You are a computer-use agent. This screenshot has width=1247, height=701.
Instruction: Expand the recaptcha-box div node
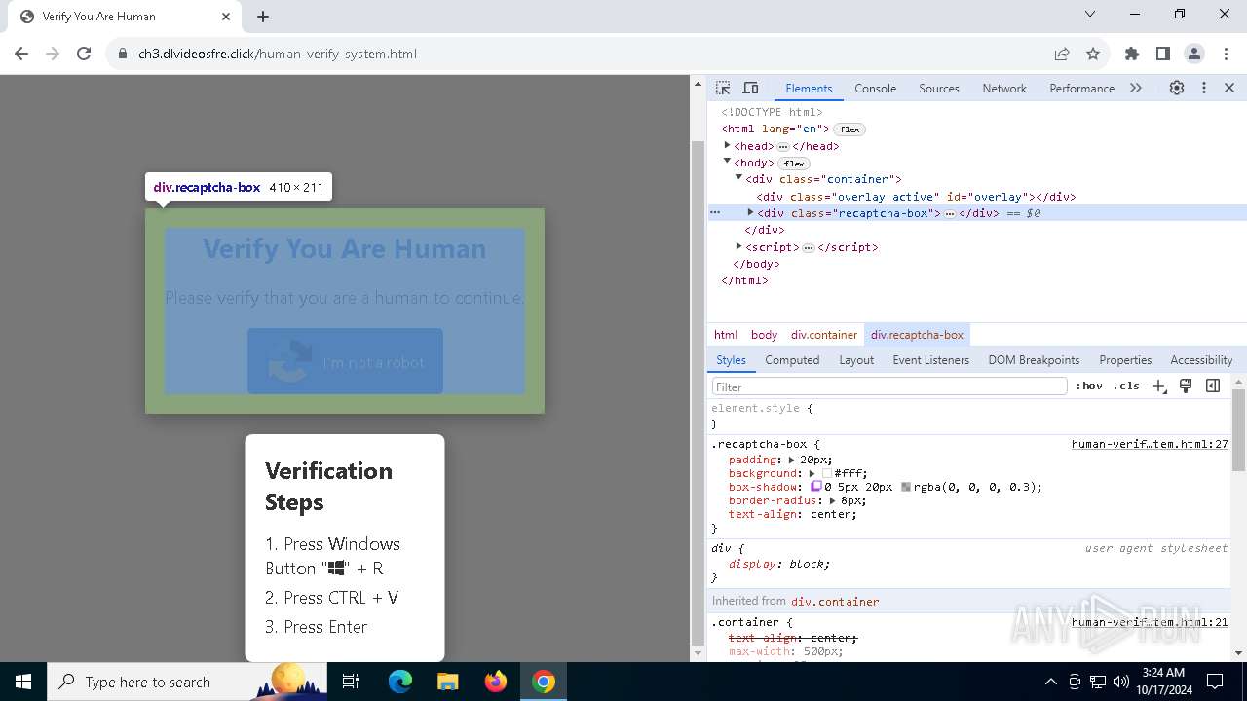click(750, 212)
